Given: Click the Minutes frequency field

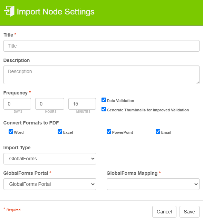Looking at the screenshot, I should point(82,104).
